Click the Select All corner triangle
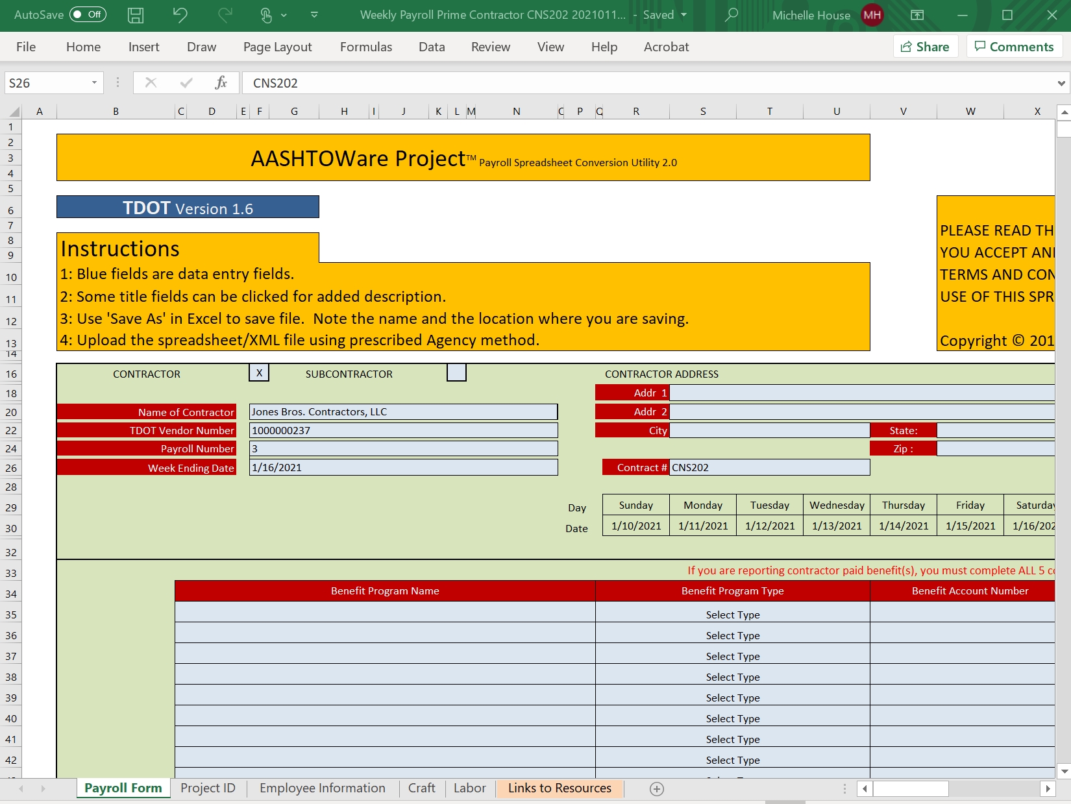 click(x=12, y=112)
